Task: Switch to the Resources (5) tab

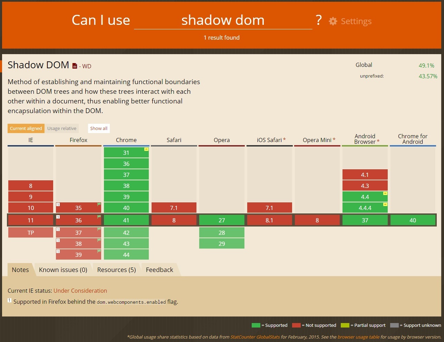Action: coord(116,270)
